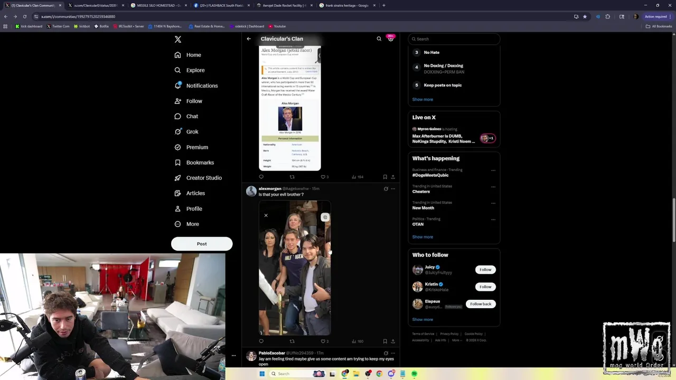Screen dimensions: 676x380
Task: Open options for OTAN trend
Action: point(493,220)
